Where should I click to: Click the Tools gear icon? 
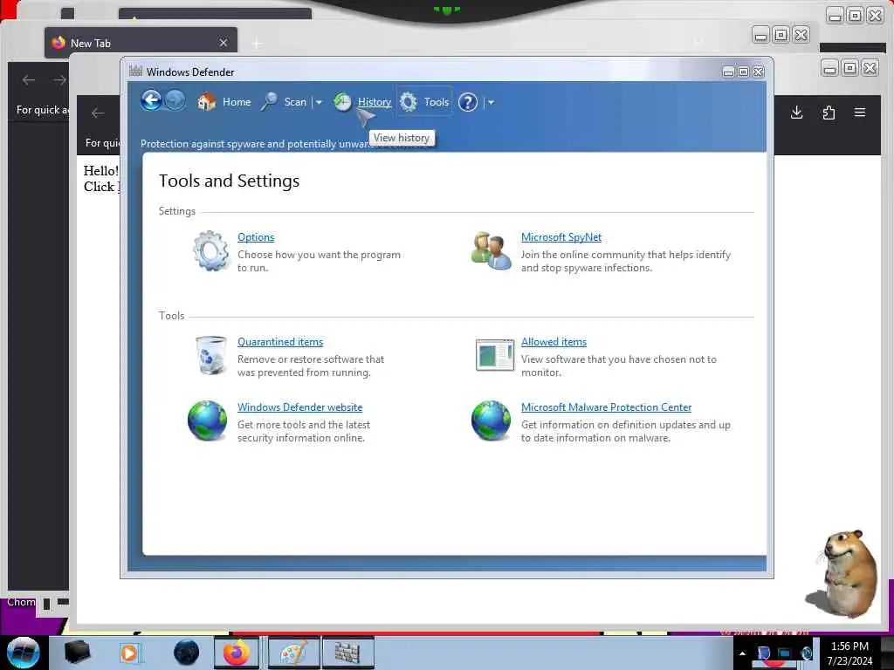pyautogui.click(x=409, y=102)
